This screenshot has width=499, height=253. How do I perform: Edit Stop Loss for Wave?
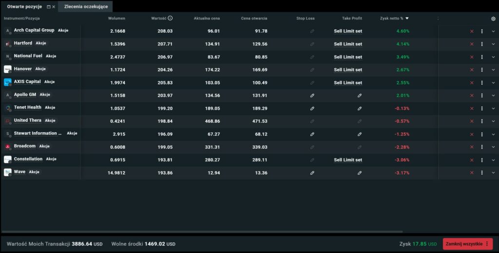click(312, 173)
